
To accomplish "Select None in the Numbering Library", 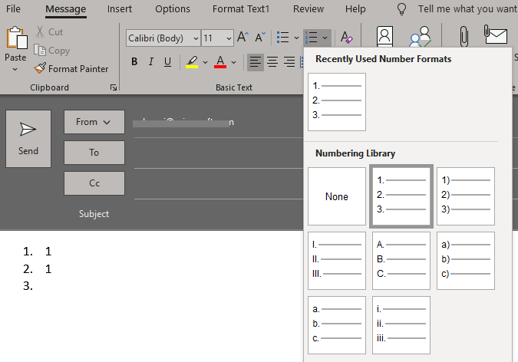I will [x=337, y=196].
